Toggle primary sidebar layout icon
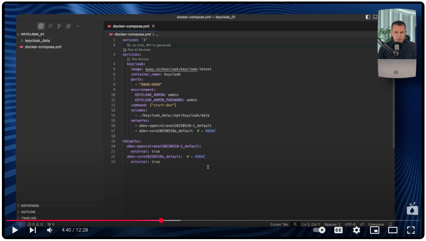 (x=368, y=17)
